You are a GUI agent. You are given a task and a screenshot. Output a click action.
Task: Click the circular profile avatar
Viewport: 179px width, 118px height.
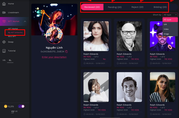(54, 35)
